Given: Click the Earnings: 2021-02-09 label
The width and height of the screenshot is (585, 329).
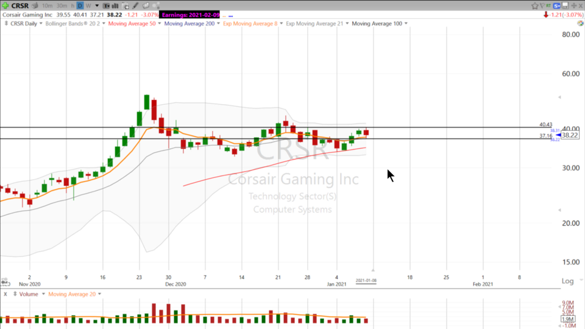Looking at the screenshot, I should [x=190, y=15].
